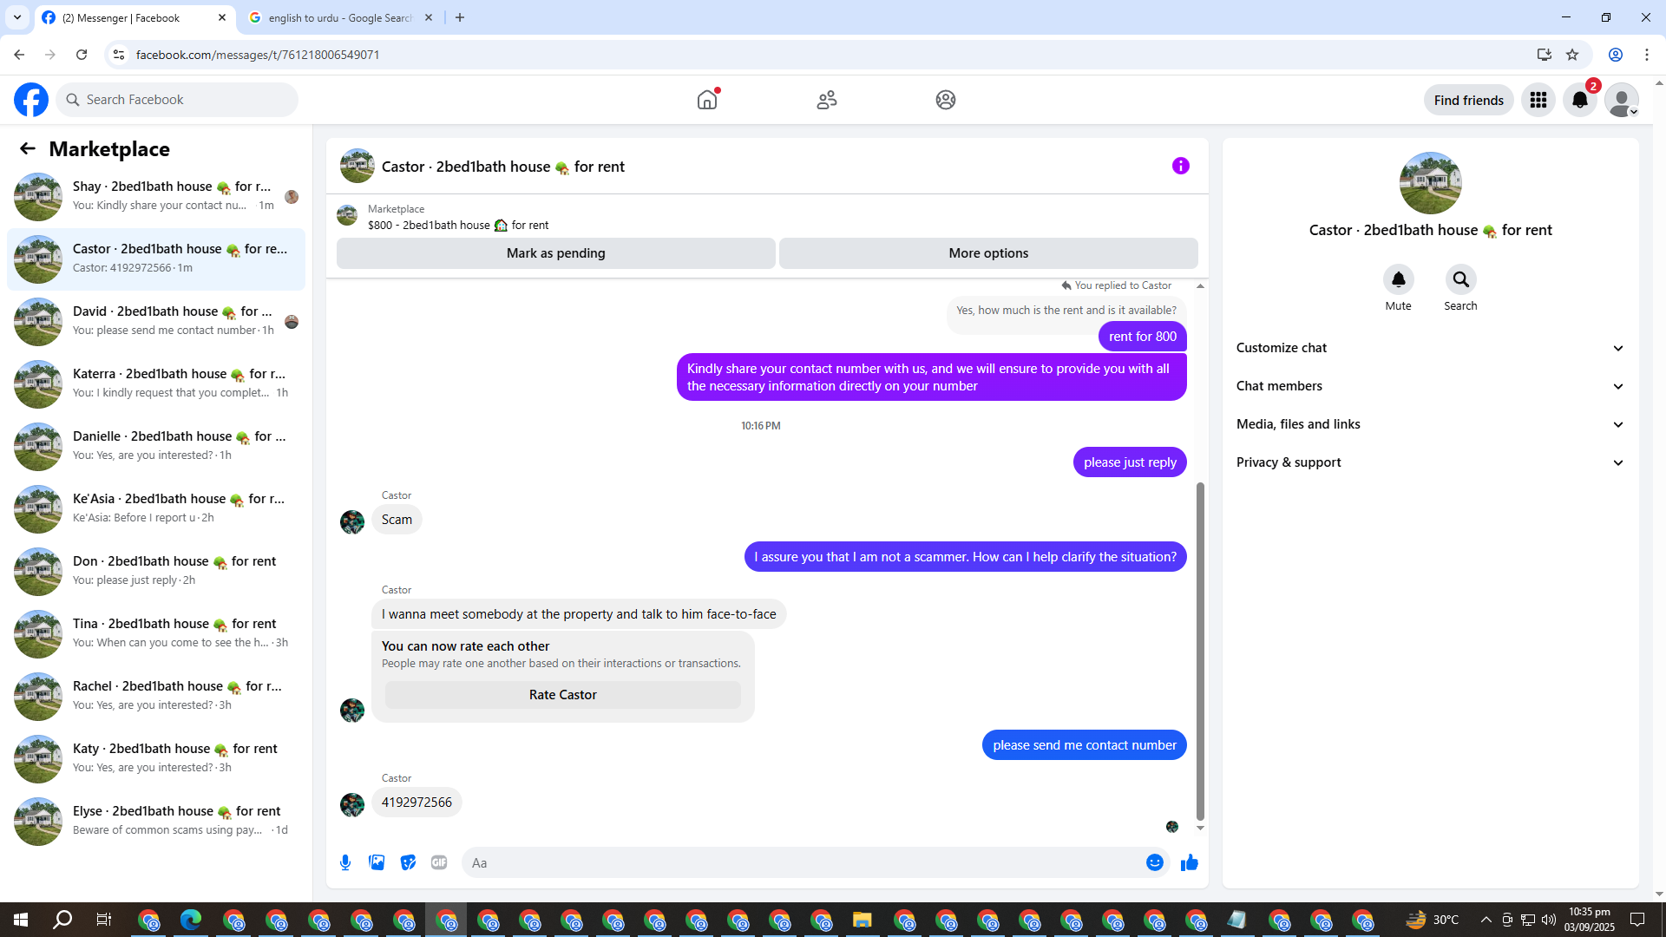The width and height of the screenshot is (1666, 937).
Task: Open conversation information (purple i icon)
Action: [x=1181, y=166]
